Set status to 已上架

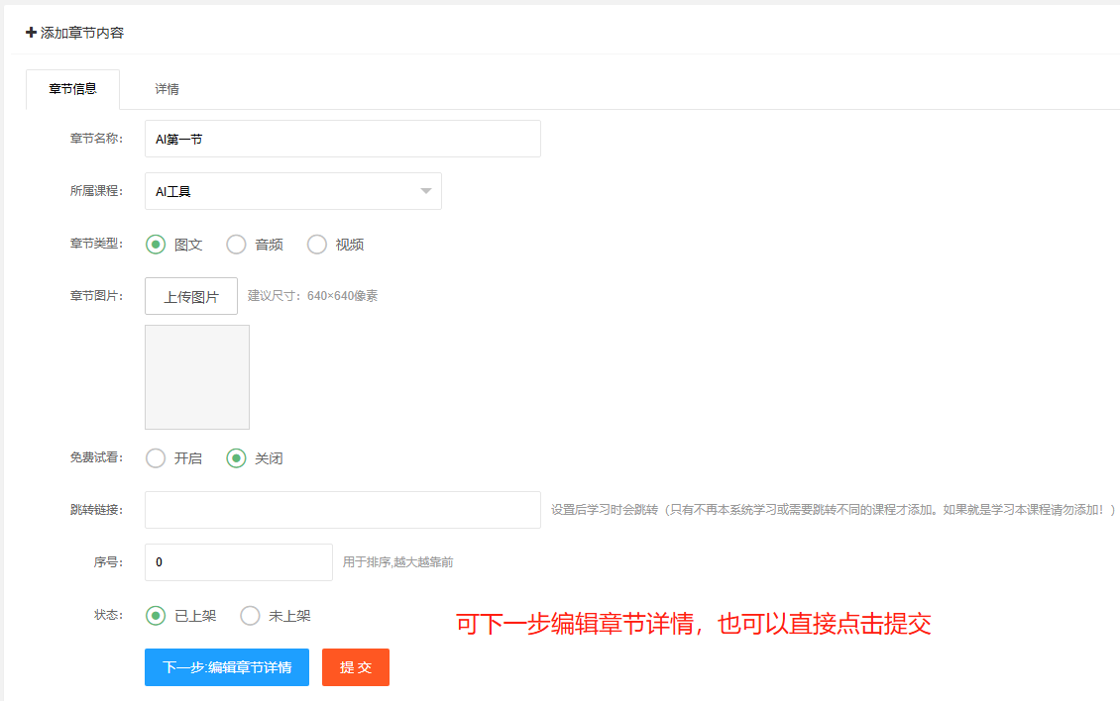tap(157, 616)
